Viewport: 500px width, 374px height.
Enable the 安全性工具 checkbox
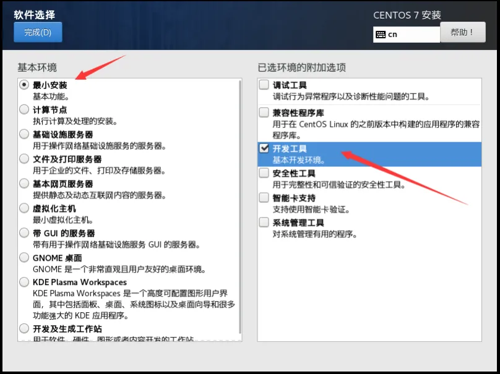click(x=264, y=173)
